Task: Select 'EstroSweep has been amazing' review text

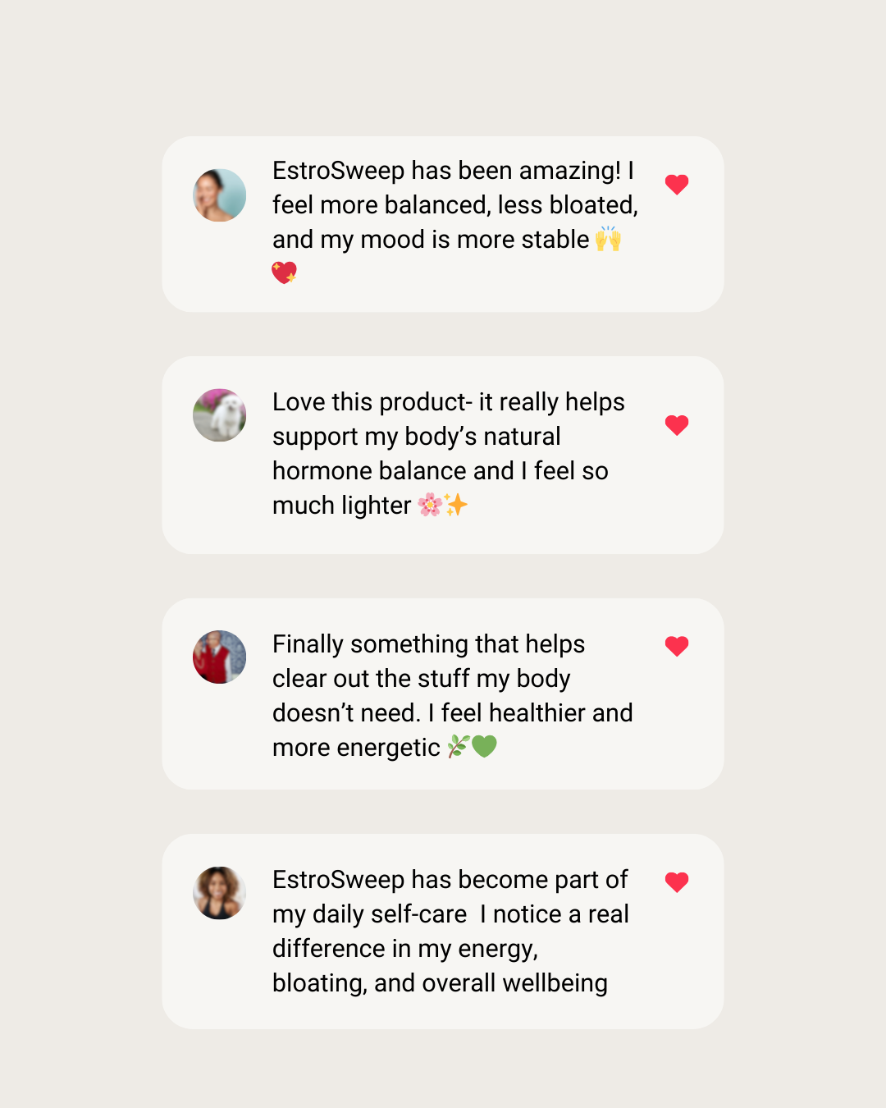Action: click(455, 222)
